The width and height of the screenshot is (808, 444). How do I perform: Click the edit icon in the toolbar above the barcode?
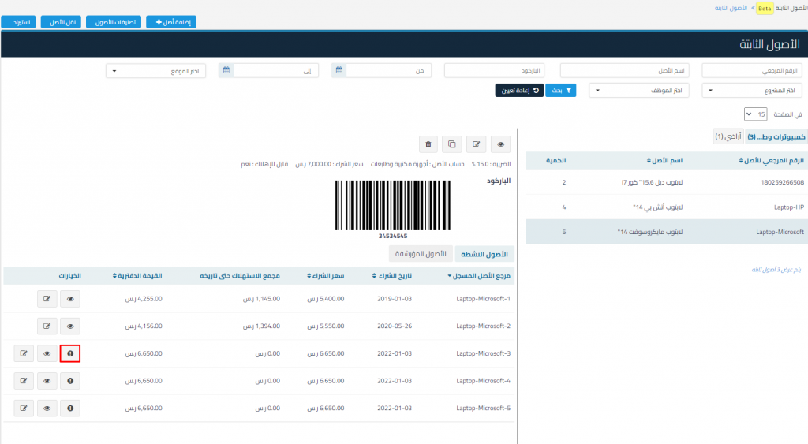coord(476,144)
